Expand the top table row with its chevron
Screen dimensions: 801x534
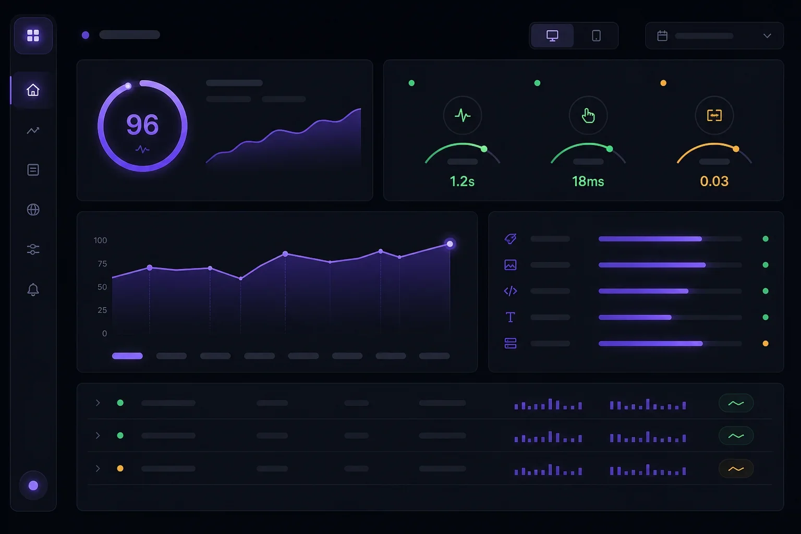point(98,403)
